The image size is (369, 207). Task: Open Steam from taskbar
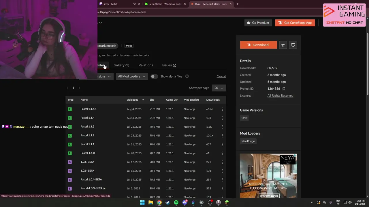point(167,202)
